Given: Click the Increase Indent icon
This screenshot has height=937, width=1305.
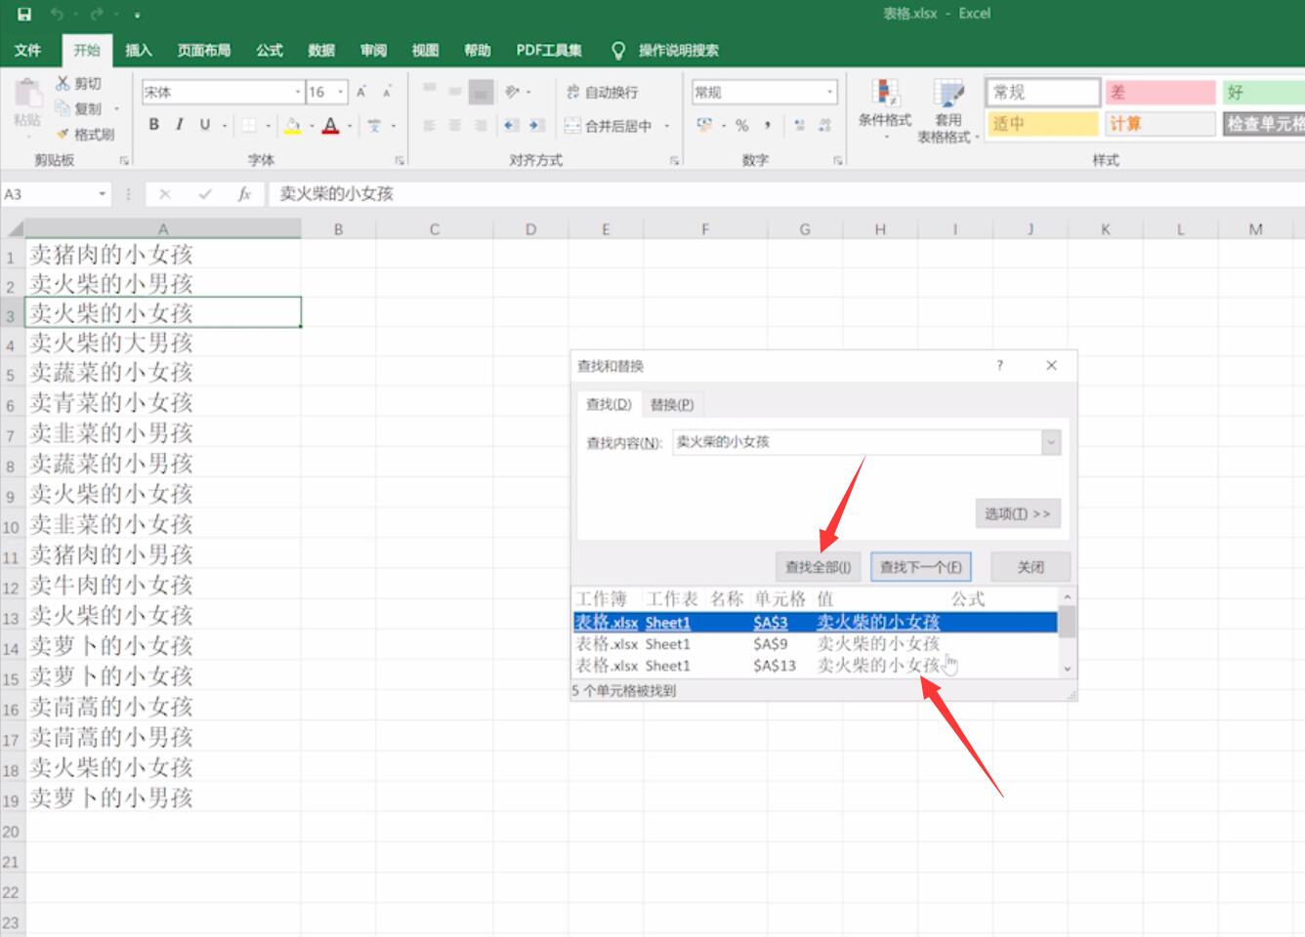Looking at the screenshot, I should tap(536, 126).
